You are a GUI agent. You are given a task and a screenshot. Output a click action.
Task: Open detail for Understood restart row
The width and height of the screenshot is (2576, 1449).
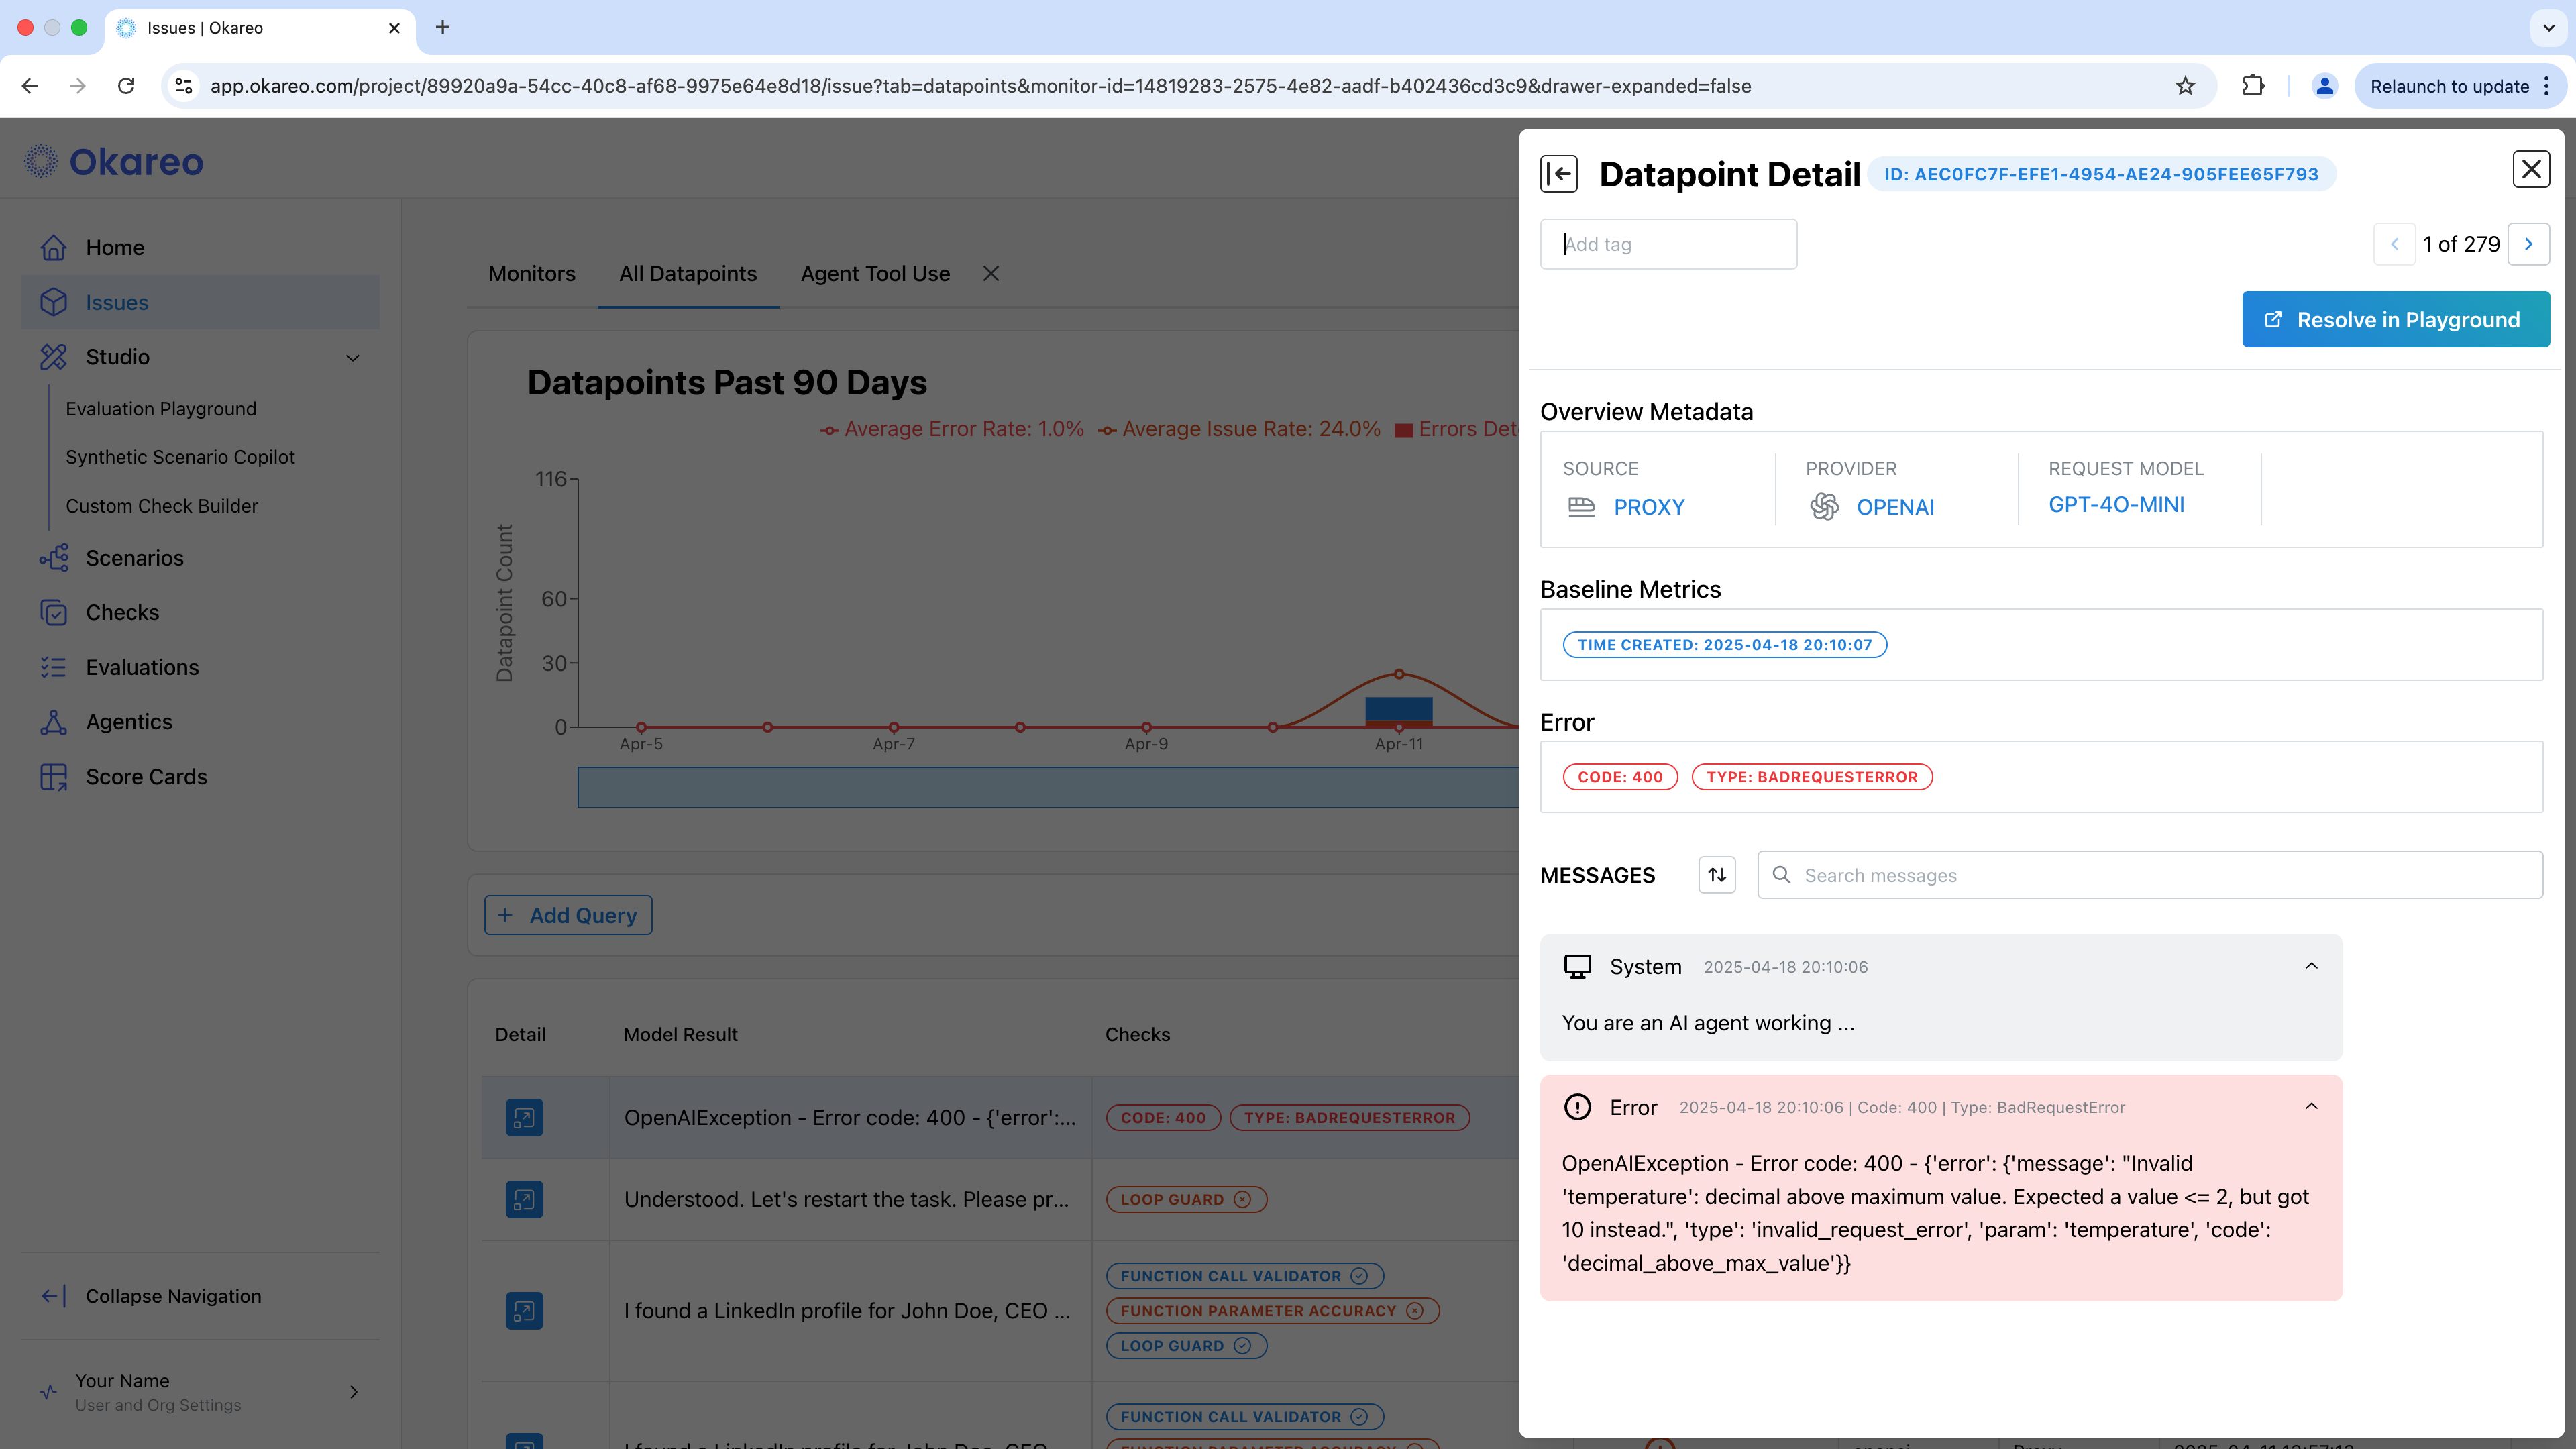pyautogui.click(x=524, y=1199)
